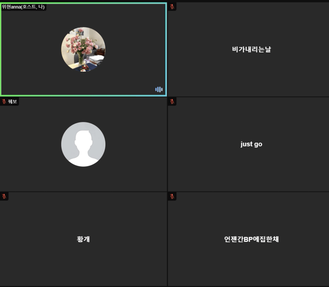The width and height of the screenshot is (329, 287).
Task: Click the muted mic icon on 비가내리는날 tile
Action: coord(172,7)
